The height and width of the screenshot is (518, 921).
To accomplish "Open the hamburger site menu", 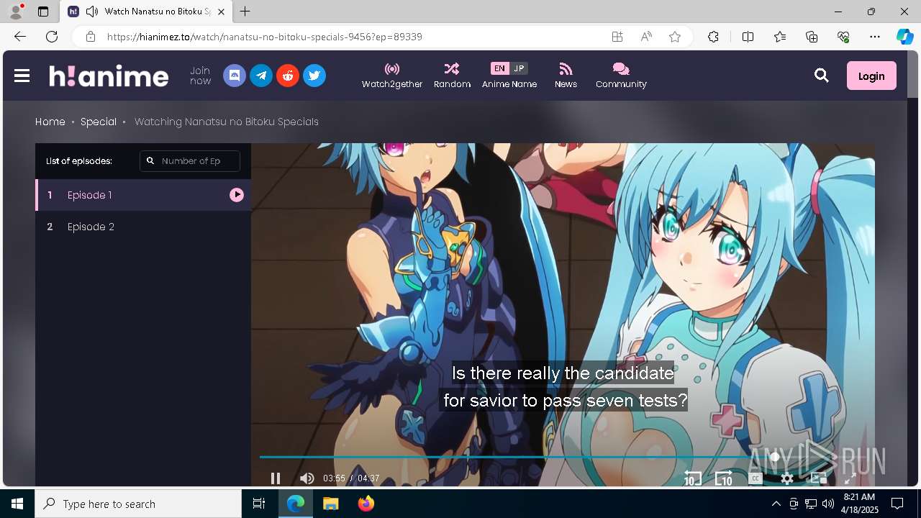I will (22, 76).
